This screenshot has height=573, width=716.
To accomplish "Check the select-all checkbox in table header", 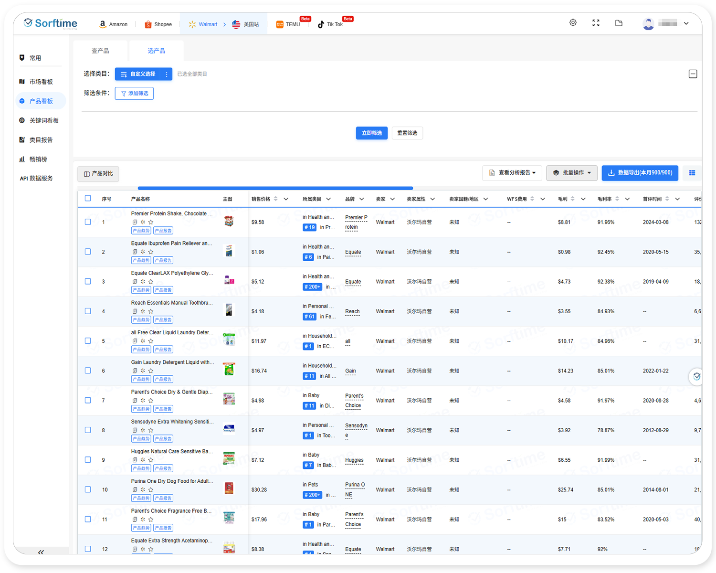I will click(x=88, y=198).
